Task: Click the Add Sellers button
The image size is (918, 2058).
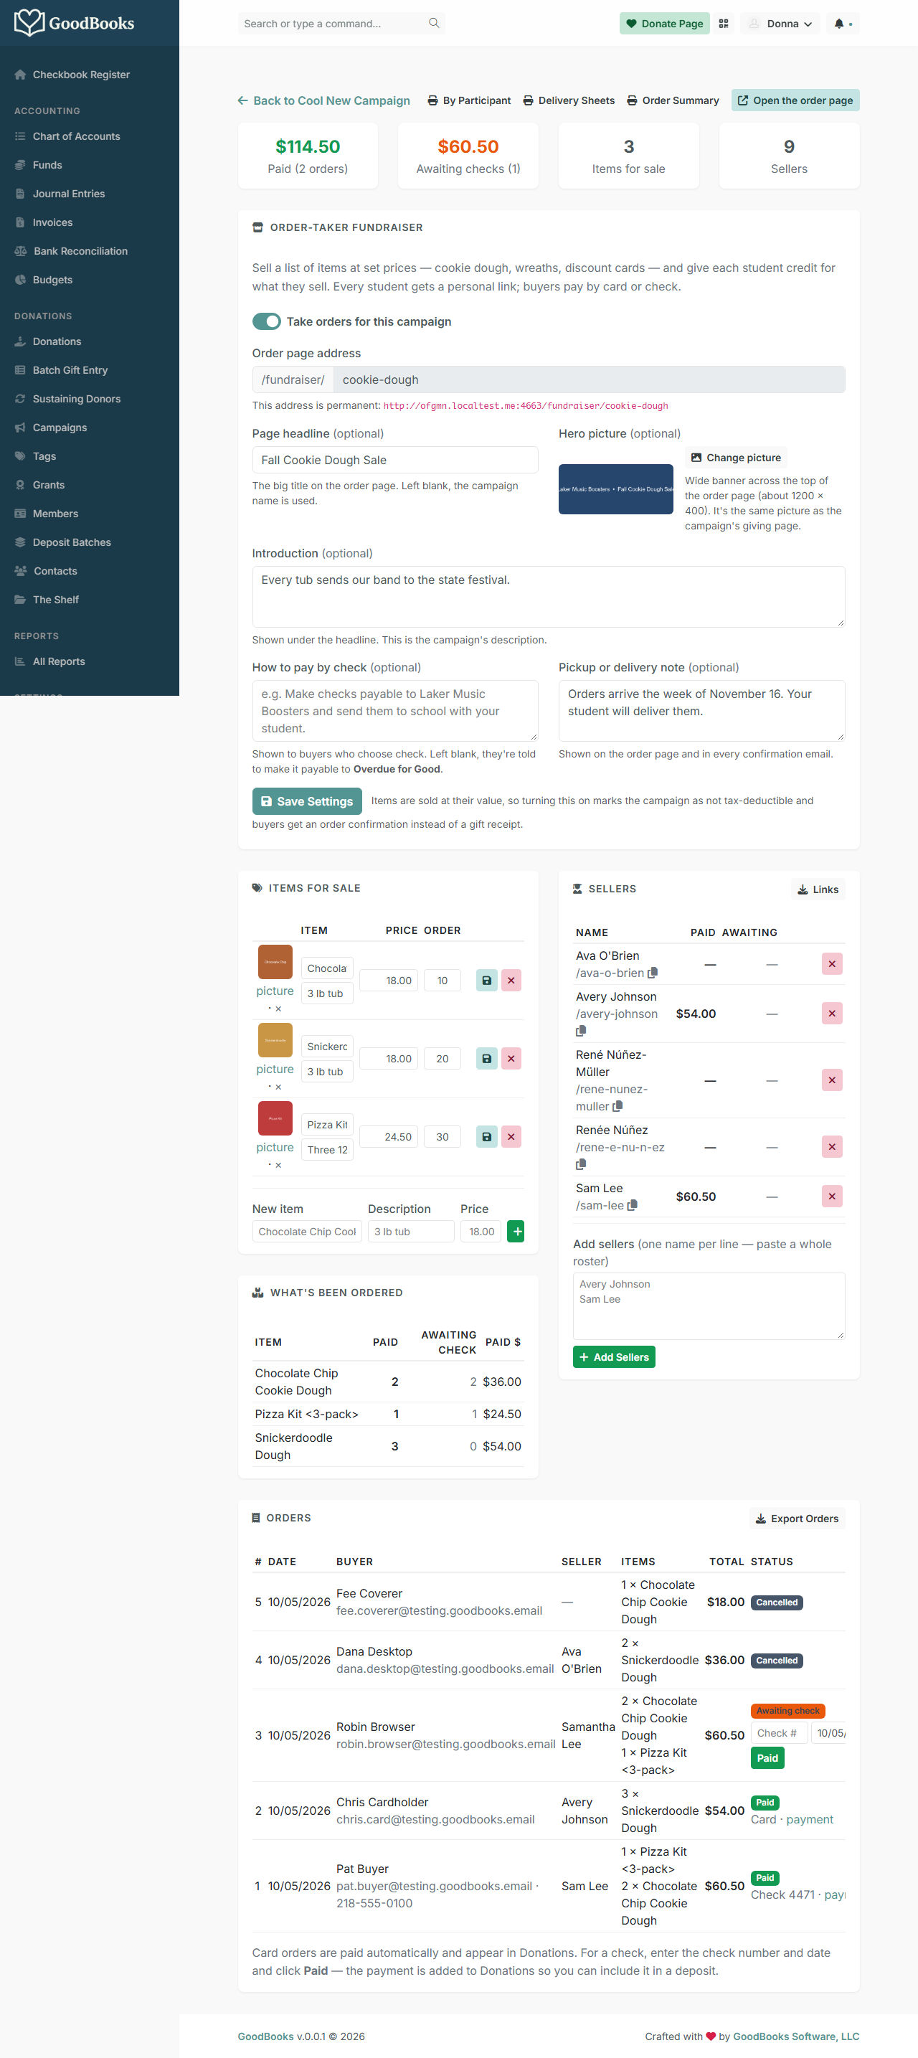Action: click(614, 1356)
